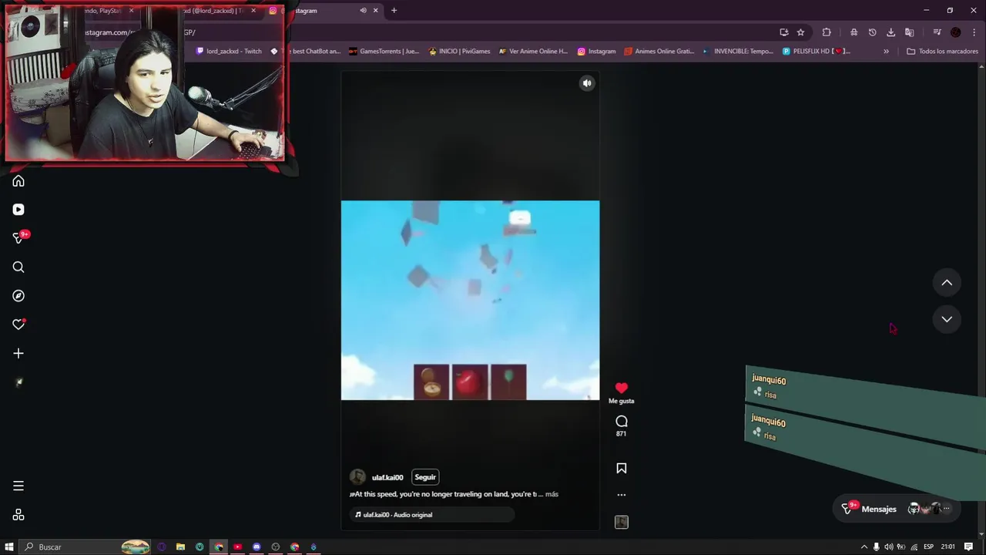
Task: Go to next reel with down chevron
Action: click(x=947, y=319)
